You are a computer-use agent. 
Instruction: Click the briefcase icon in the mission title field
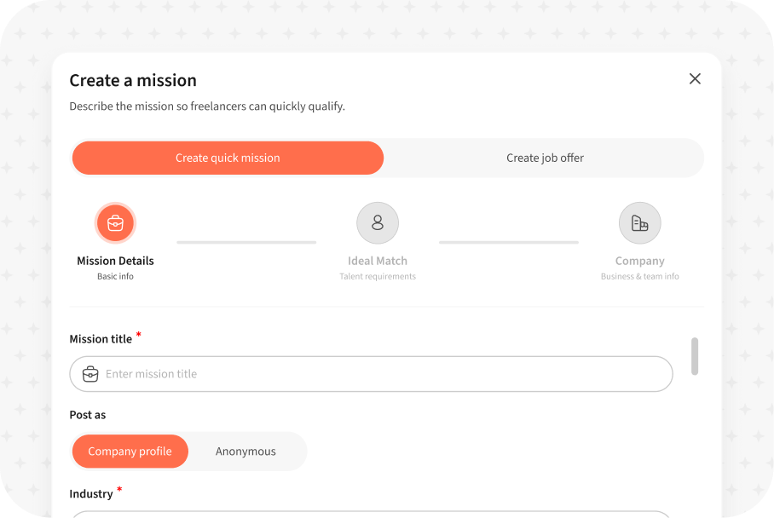pos(90,374)
